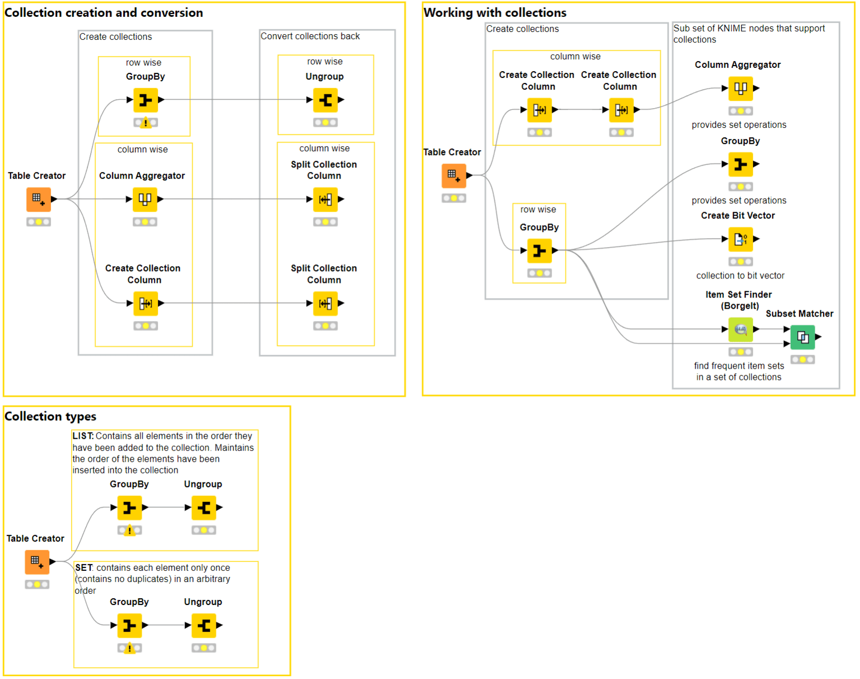Image resolution: width=860 pixels, height=679 pixels.
Task: Click warning status under LIST GroupBy node
Action: coord(129,530)
